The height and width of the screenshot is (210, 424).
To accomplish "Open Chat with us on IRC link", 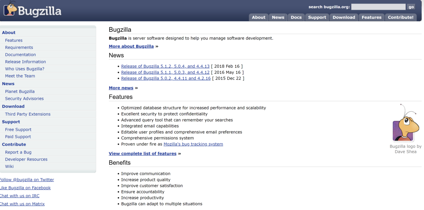I will [x=19, y=196].
